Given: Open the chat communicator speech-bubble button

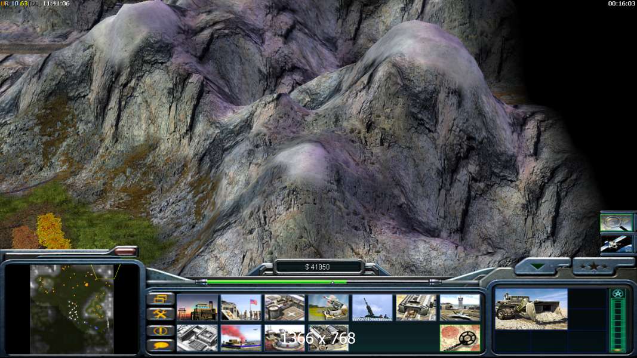Looking at the screenshot, I should tap(161, 345).
